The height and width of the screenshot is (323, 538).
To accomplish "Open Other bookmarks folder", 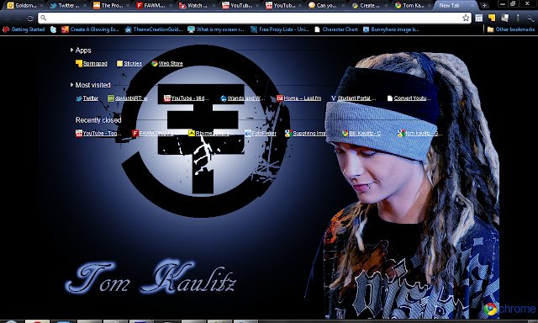I will [511, 29].
